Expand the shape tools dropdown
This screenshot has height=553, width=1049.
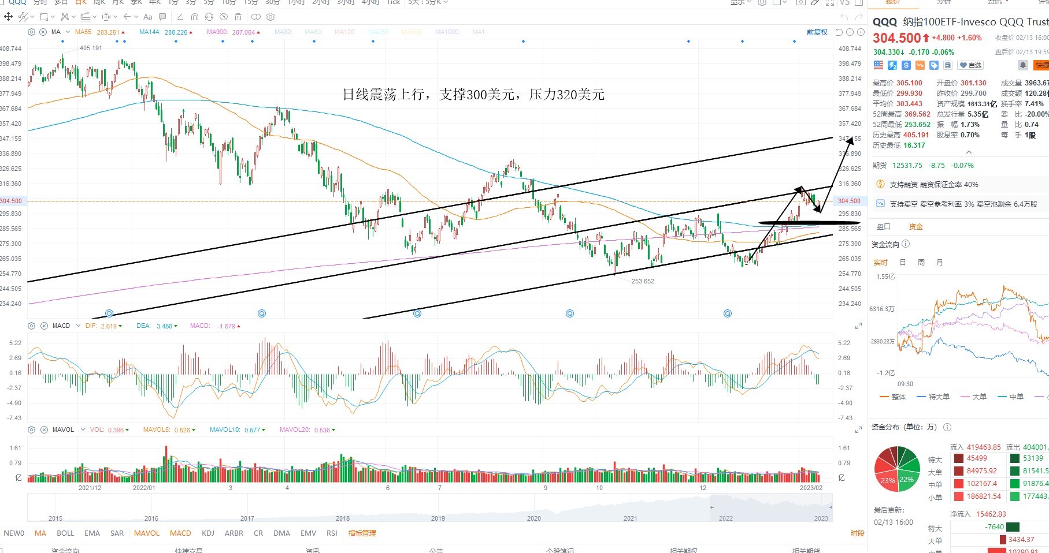click(53, 17)
